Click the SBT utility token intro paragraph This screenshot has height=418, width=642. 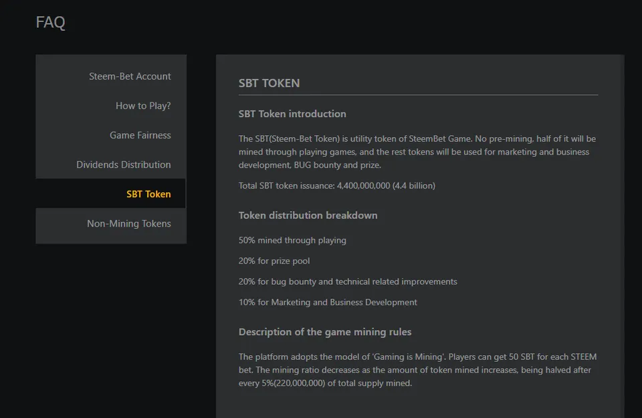[417, 152]
